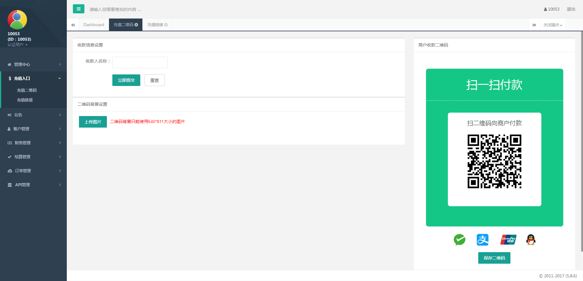Click the speaker icon beside 公告
The image size is (583, 281).
click(9, 115)
